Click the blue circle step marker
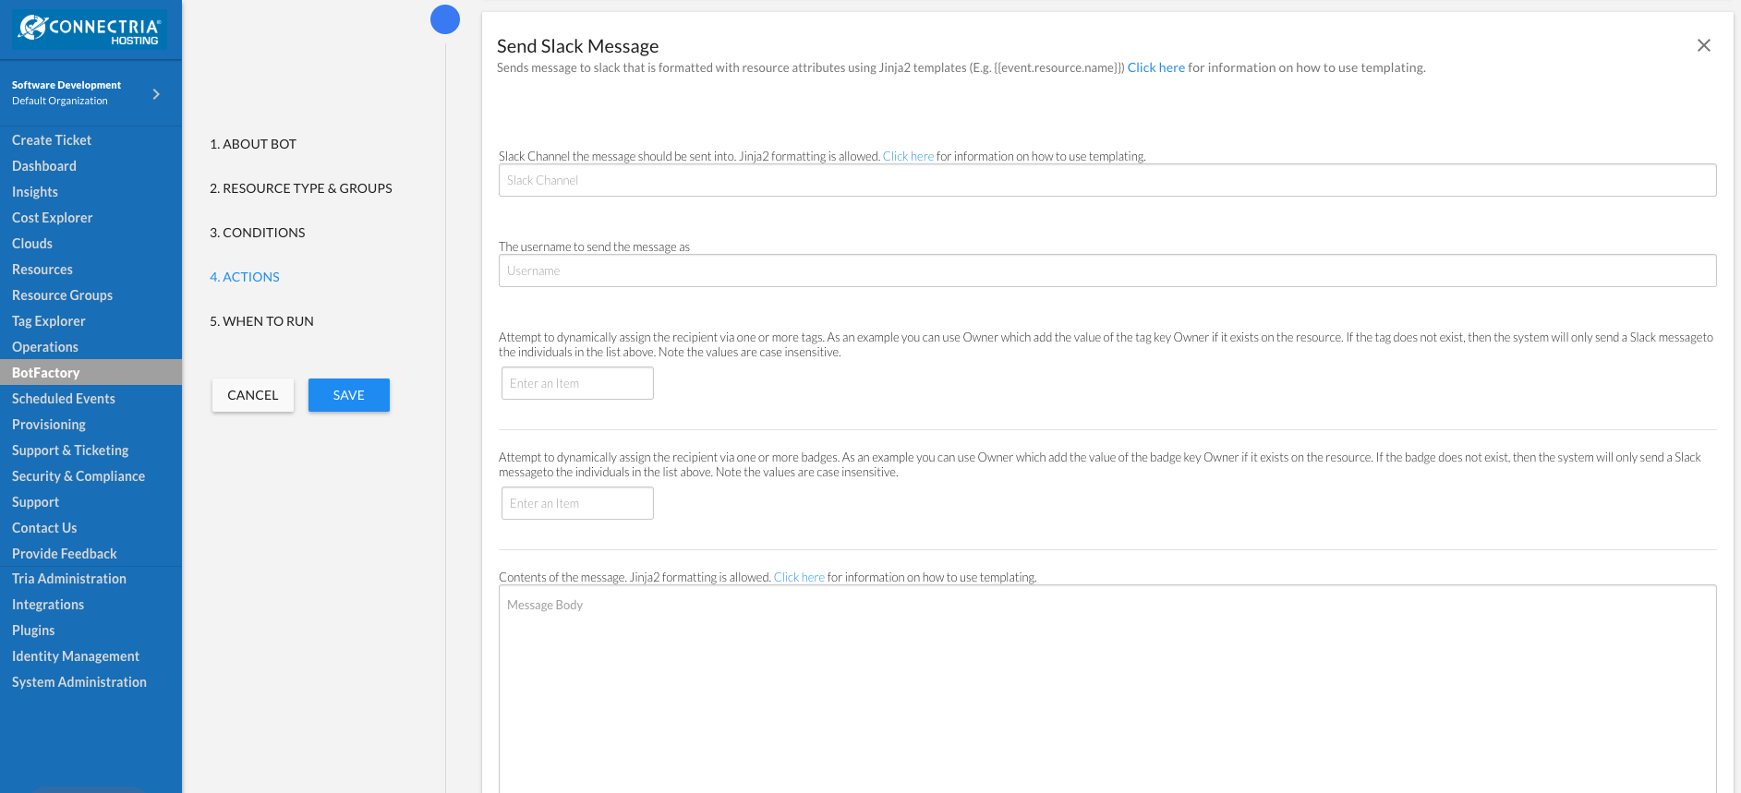This screenshot has height=793, width=1741. 445,19
